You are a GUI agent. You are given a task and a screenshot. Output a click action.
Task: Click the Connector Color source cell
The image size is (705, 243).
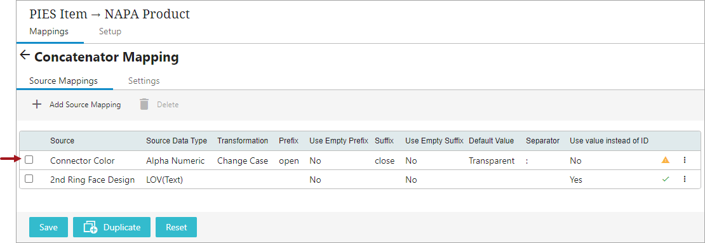tap(83, 161)
